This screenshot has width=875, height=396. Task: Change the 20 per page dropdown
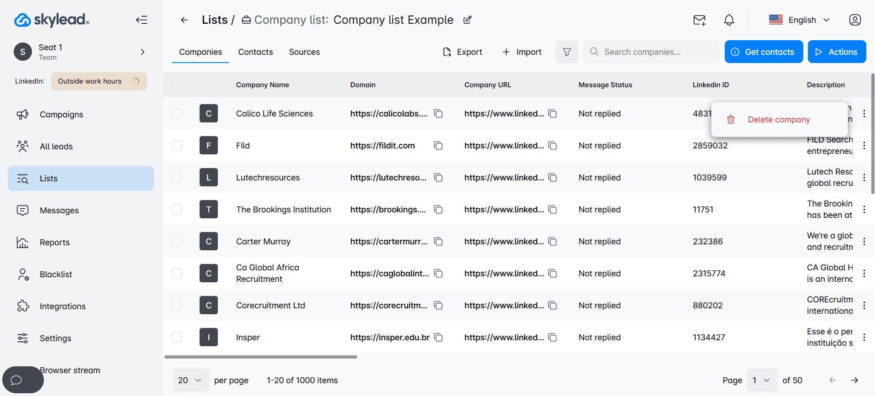pos(190,380)
